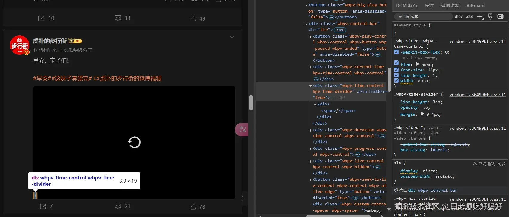Click the Weibo page vertical scrollbar thumb
This screenshot has width=509, height=217.
251,102
